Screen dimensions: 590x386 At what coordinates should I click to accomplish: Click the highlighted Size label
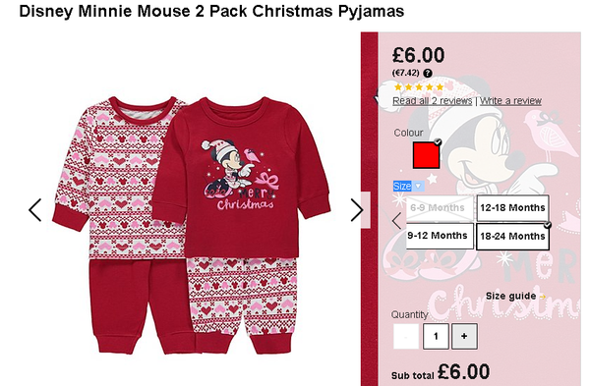[x=402, y=186]
